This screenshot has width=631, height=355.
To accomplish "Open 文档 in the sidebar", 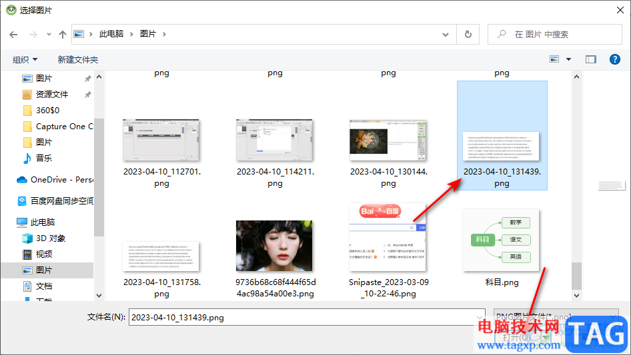I will 44,286.
